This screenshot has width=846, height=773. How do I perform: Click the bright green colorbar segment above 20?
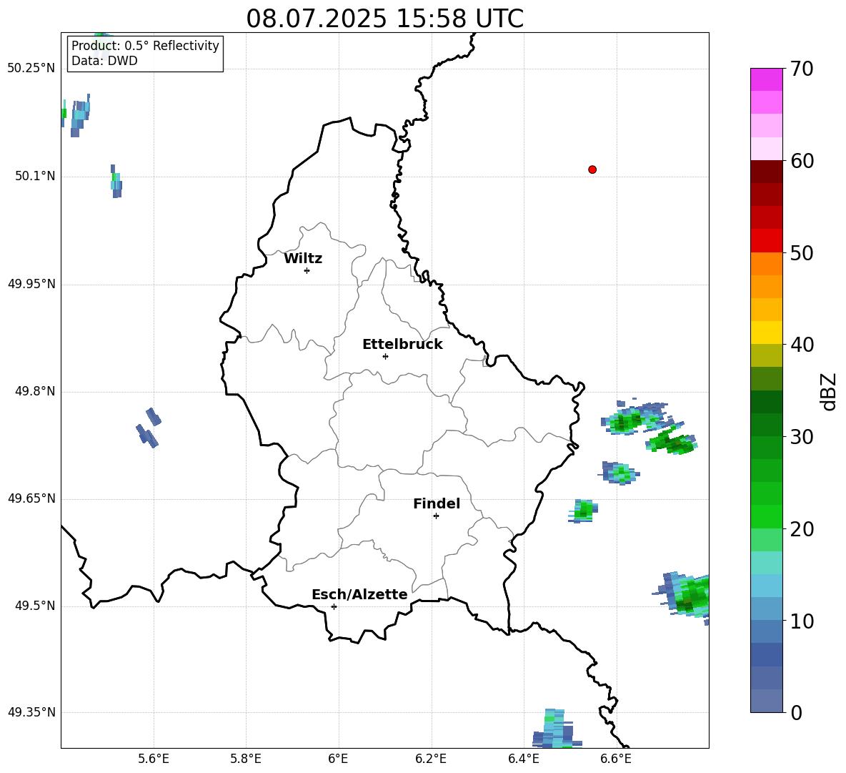(767, 516)
